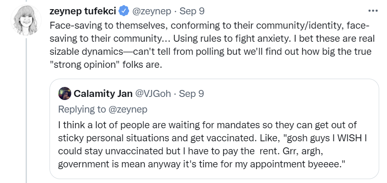Click the 'sizable dynamics' tweet line
Viewport: 387px width, 183px height.
[211, 52]
